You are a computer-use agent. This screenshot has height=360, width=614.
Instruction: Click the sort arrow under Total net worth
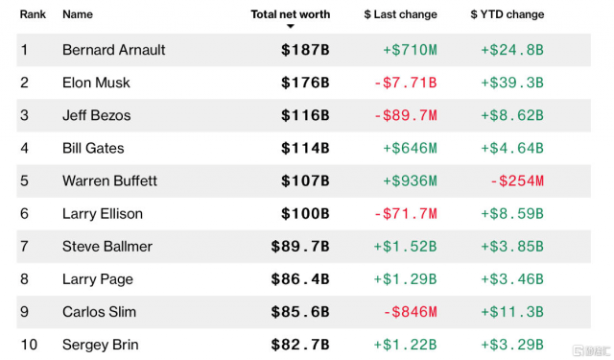pos(290,26)
